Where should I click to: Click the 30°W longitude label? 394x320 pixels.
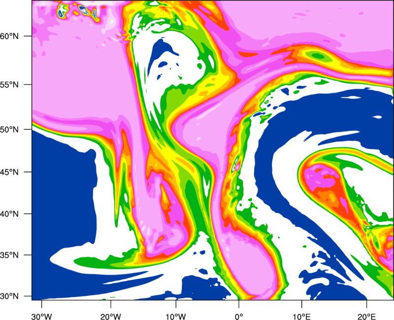(x=41, y=317)
